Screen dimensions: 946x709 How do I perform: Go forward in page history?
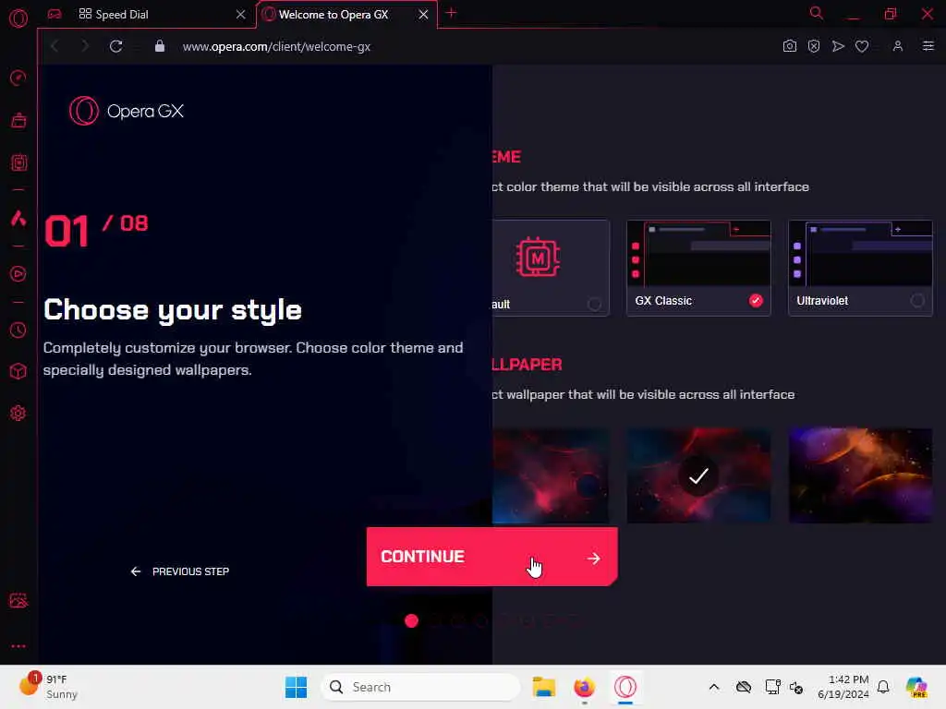84,46
